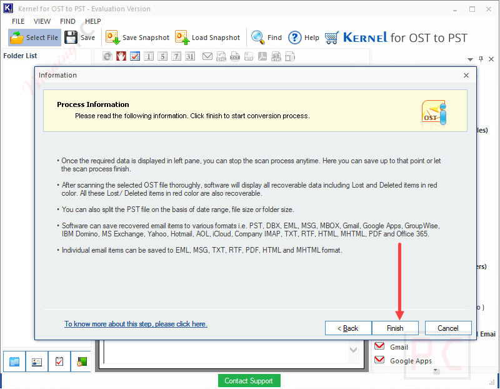The image size is (500, 389).
Task: Click the Back button
Action: pyautogui.click(x=348, y=328)
